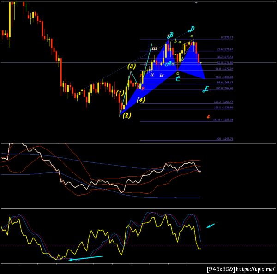Click the white iv sub-wave label
This screenshot has width=277, height=274.
tap(162, 75)
